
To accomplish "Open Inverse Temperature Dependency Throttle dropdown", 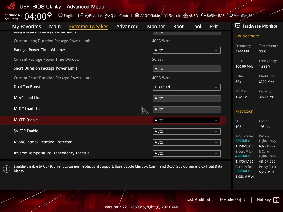I will (186, 153).
